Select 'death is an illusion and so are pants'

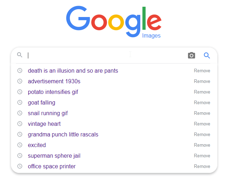click(73, 71)
